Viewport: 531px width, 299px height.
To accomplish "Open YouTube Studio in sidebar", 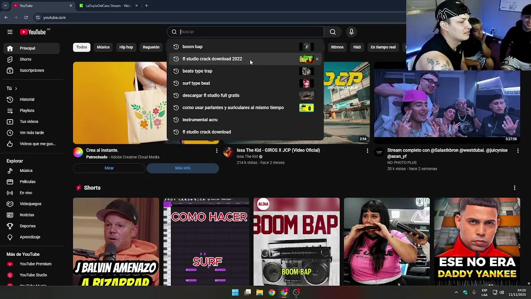I will (x=32, y=275).
